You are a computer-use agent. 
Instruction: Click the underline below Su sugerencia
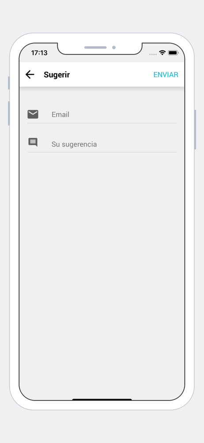tap(102, 152)
